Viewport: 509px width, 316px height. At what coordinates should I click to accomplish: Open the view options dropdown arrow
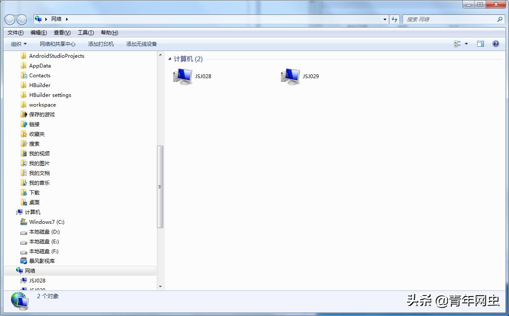point(467,44)
